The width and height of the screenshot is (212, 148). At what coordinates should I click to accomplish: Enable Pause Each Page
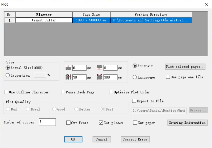tap(62, 92)
